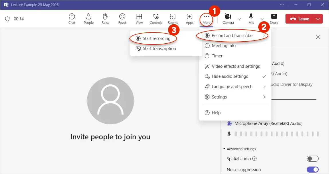Image resolution: width=329 pixels, height=174 pixels.
Task: Share your screen content
Action: pos(274,19)
